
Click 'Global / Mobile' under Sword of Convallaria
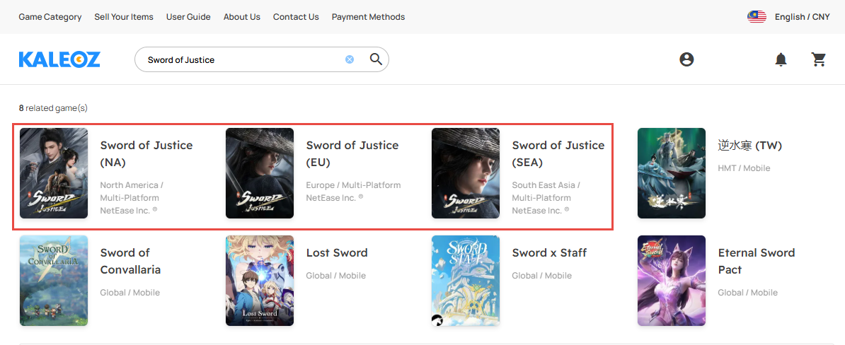click(130, 293)
